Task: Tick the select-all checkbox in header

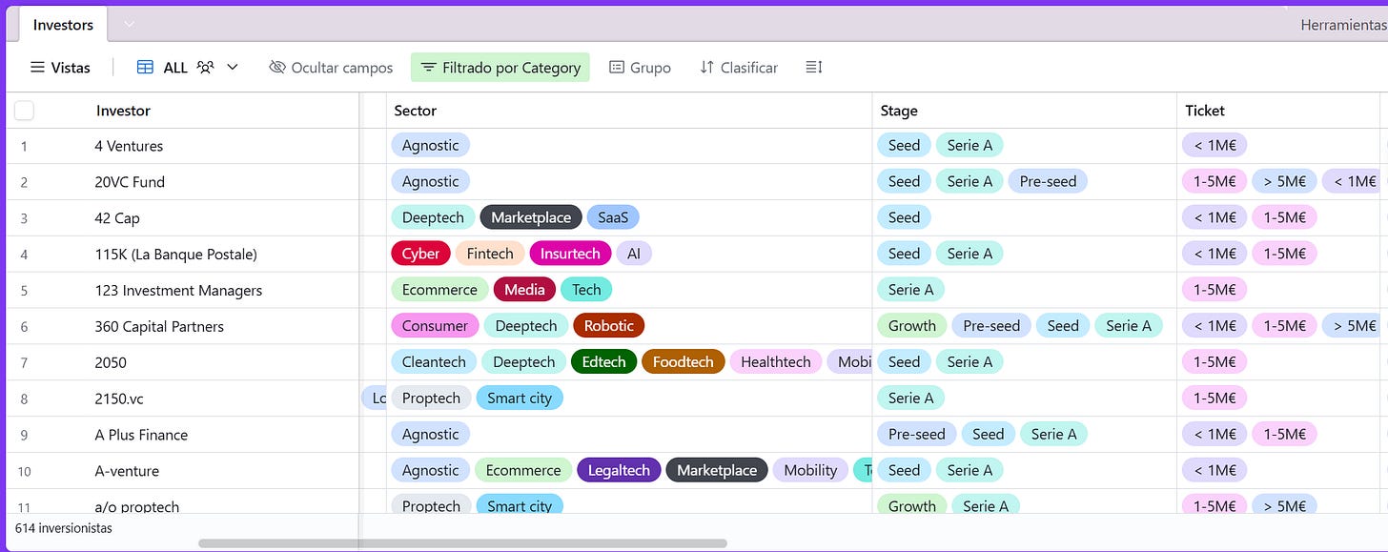Action: (x=24, y=111)
